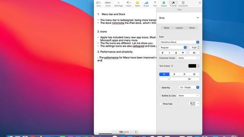Align text left

pyautogui.click(x=164, y=74)
